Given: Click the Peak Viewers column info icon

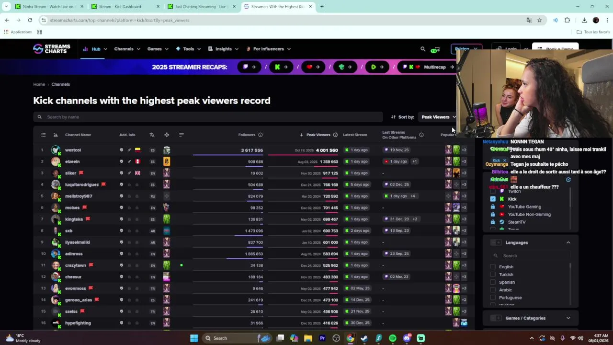Looking at the screenshot, I should (335, 135).
